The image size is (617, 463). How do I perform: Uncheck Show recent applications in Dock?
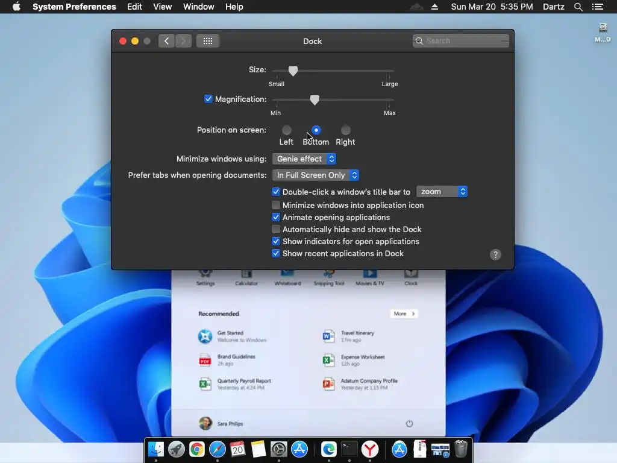pos(276,254)
